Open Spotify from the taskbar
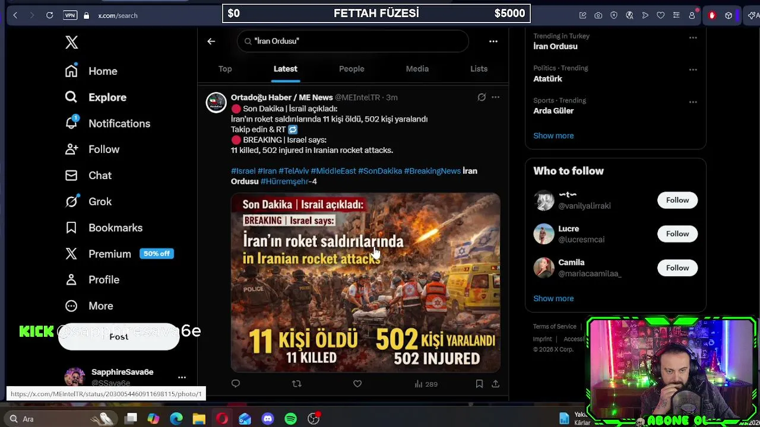This screenshot has height=427, width=760. coord(290,419)
